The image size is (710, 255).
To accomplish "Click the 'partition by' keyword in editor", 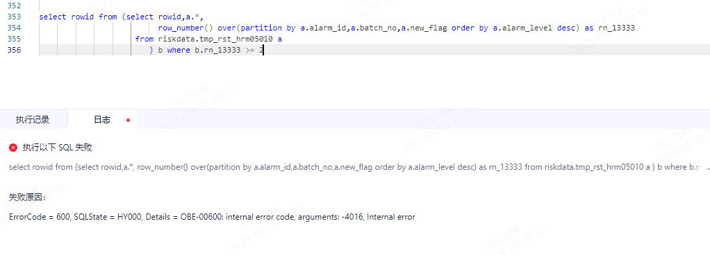I will (x=268, y=28).
